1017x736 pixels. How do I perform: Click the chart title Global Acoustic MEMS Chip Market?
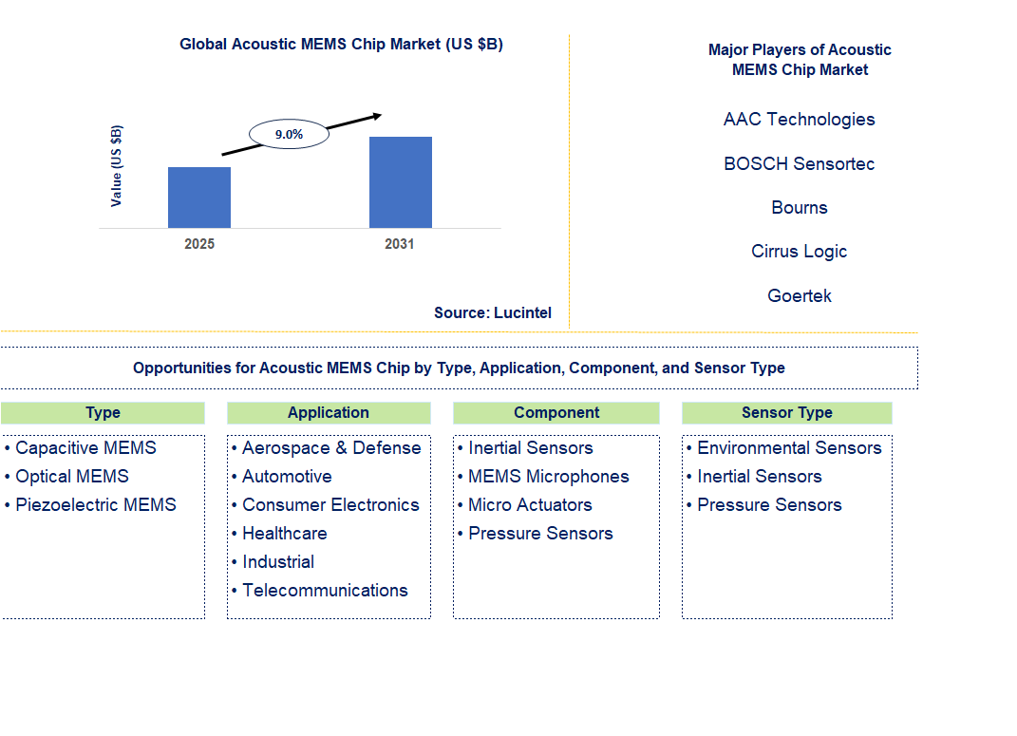[x=341, y=44]
